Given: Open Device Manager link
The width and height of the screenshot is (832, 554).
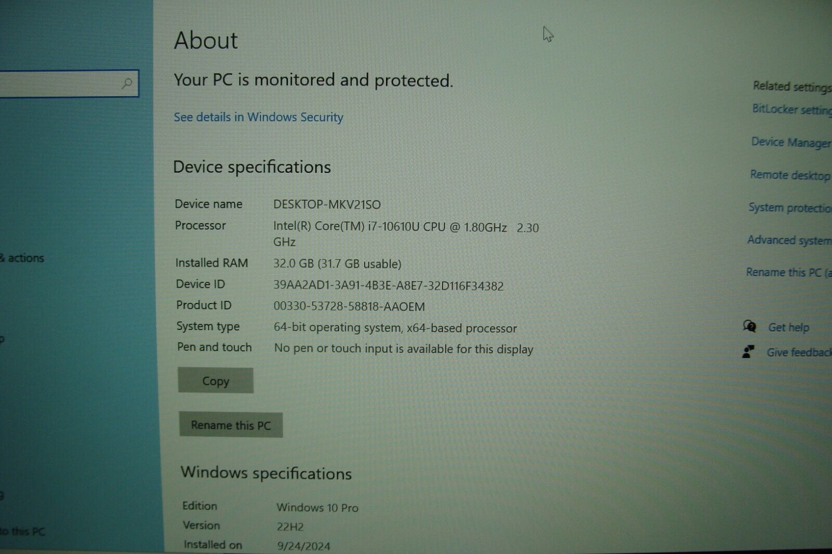Looking at the screenshot, I should pos(791,142).
